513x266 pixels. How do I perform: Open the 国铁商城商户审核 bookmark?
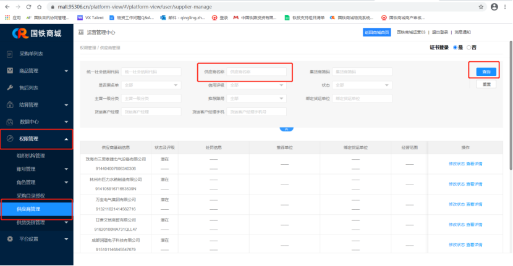coord(403,18)
